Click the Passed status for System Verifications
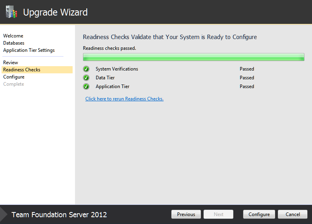The image size is (312, 224). [247, 69]
